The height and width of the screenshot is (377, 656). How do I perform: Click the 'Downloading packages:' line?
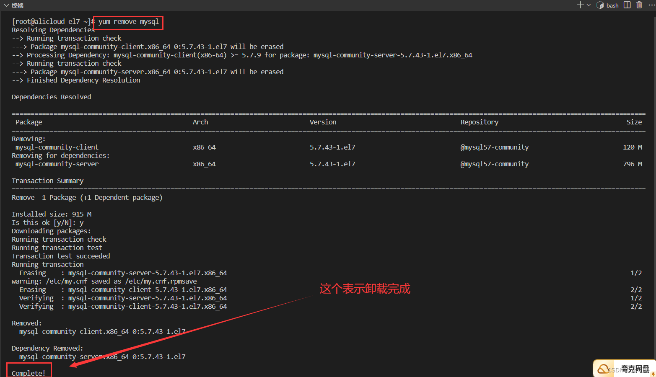pos(51,231)
